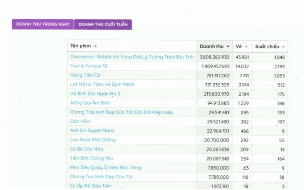Select revenue value 22.964.701
The width and height of the screenshot is (304, 190).
pyautogui.click(x=218, y=131)
